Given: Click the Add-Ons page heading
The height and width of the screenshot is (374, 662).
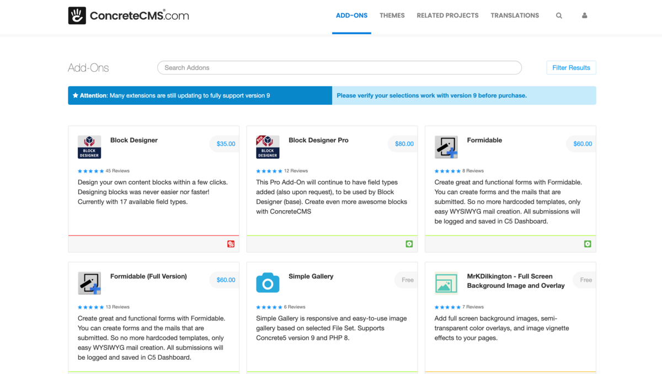Looking at the screenshot, I should (88, 68).
